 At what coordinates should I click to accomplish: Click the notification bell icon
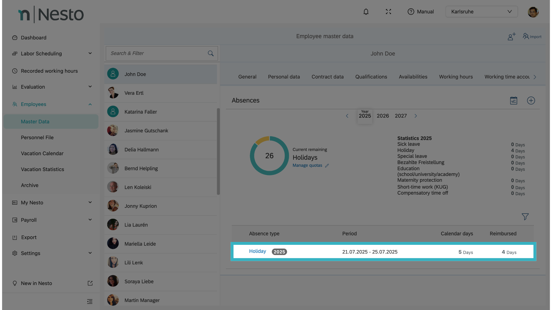point(366,12)
